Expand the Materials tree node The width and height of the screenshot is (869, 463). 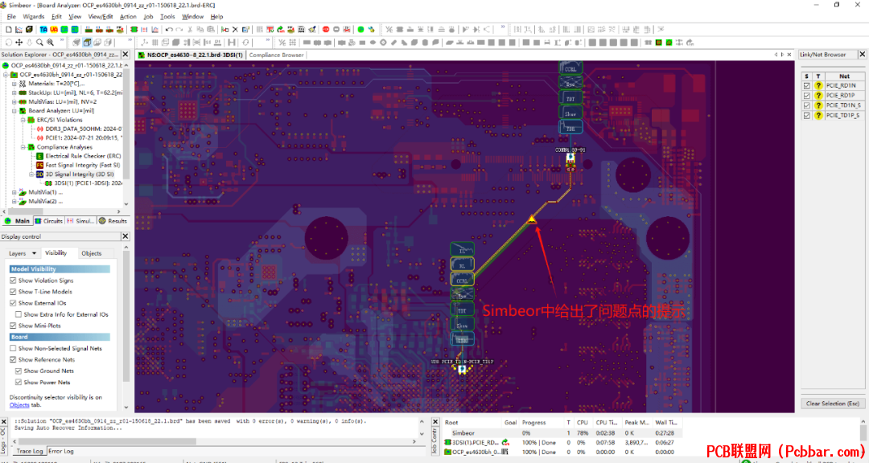tap(14, 84)
